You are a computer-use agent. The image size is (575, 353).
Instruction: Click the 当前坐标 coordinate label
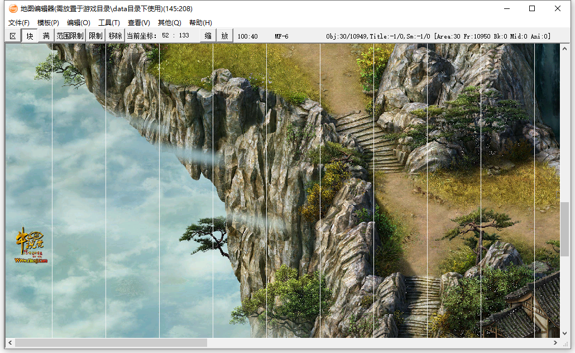click(x=142, y=36)
